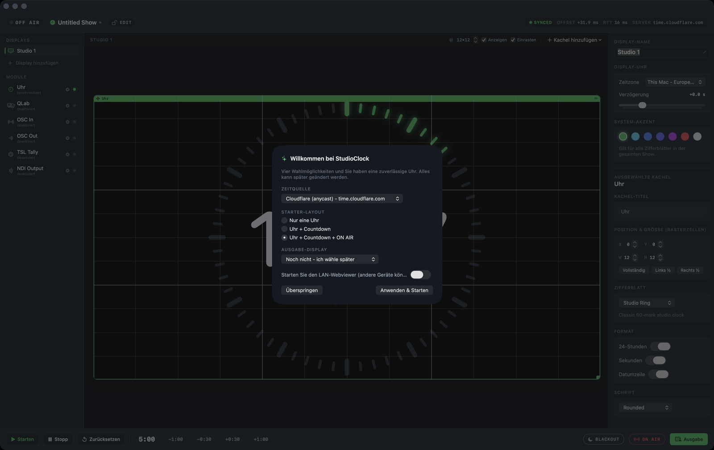
Task: Toggle the Uhr module status dot
Action: [75, 90]
